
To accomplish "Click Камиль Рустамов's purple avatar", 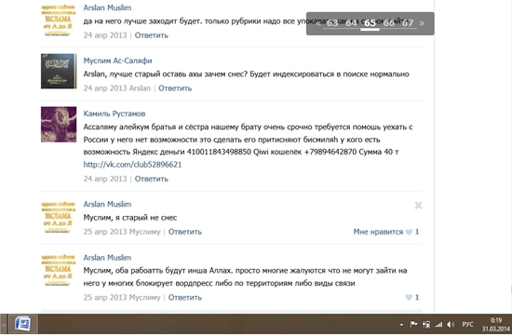I will click(x=59, y=125).
